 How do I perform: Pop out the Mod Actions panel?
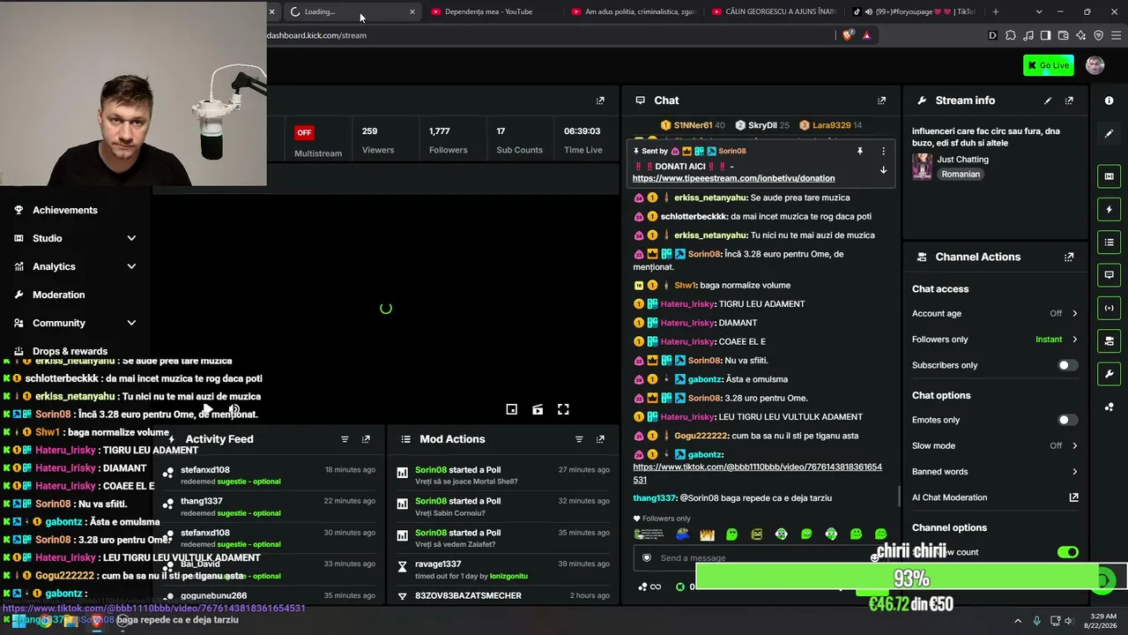(x=600, y=439)
